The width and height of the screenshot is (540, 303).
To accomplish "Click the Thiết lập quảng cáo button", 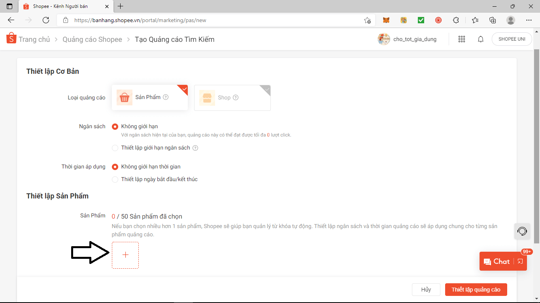I will [x=476, y=289].
